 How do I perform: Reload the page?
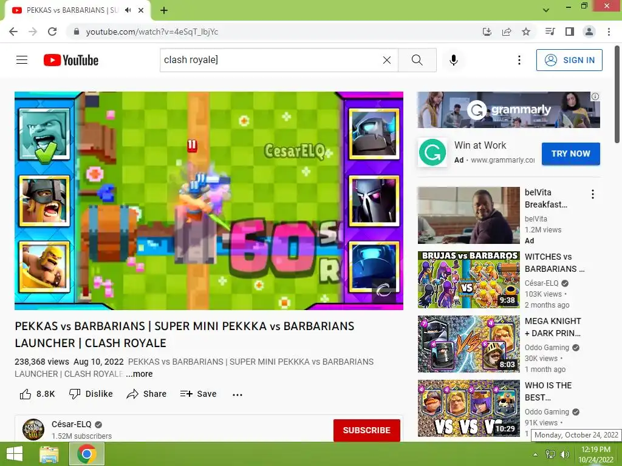52,32
